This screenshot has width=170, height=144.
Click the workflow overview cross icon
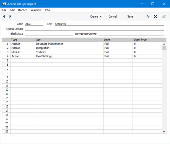coord(156,17)
